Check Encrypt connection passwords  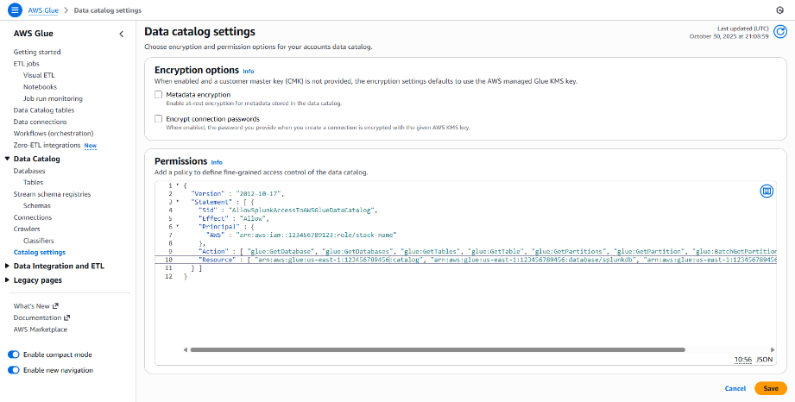point(158,118)
